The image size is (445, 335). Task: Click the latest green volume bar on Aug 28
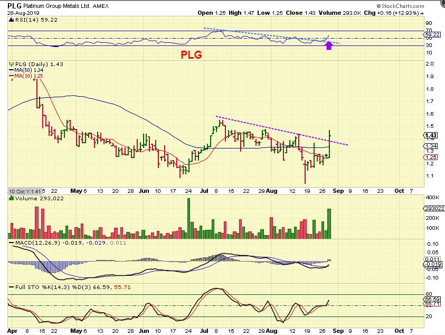click(329, 224)
